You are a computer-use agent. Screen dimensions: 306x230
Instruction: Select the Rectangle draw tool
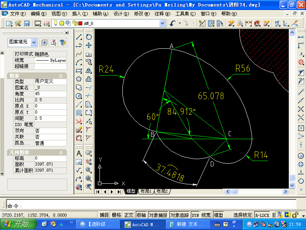click(x=79, y=71)
